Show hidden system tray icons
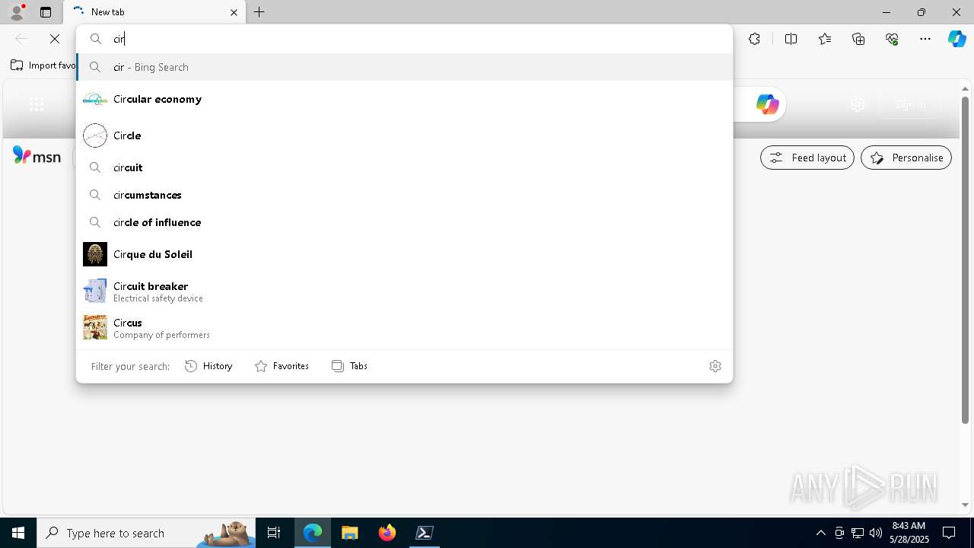 click(820, 533)
